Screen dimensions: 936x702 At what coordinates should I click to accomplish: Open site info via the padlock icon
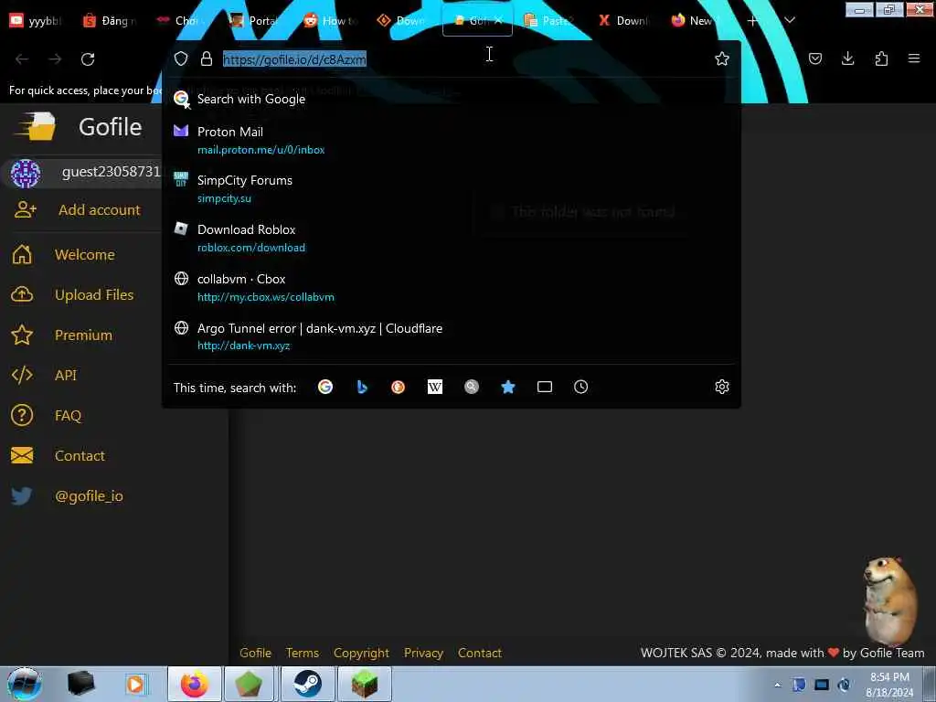207,58
